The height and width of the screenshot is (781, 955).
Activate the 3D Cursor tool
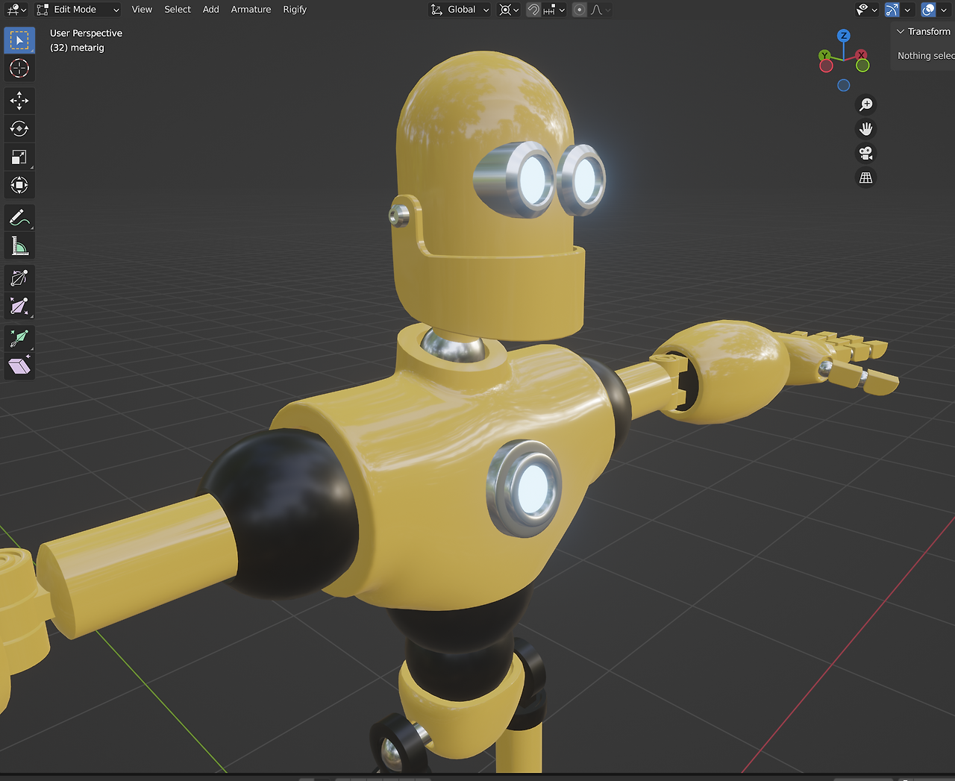click(x=19, y=68)
